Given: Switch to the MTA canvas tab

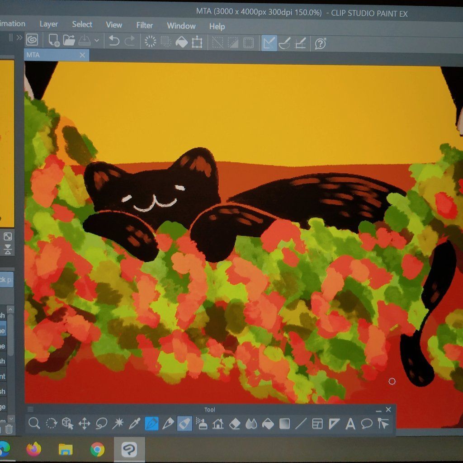Looking at the screenshot, I should point(57,55).
